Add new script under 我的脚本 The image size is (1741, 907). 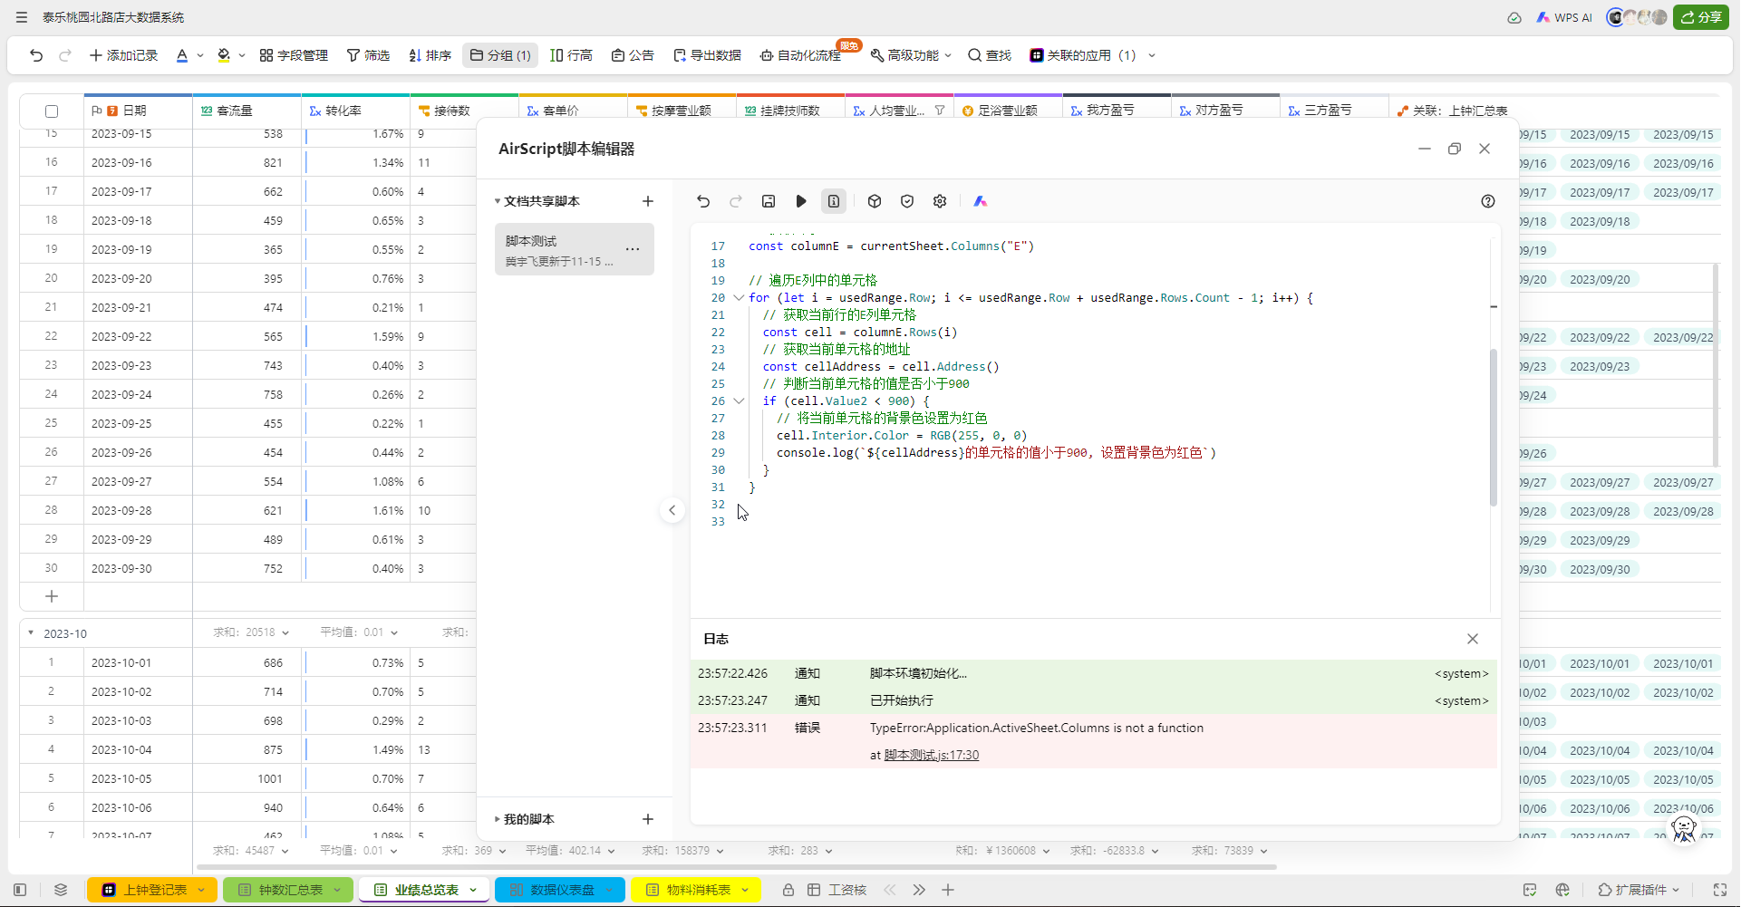point(648,819)
